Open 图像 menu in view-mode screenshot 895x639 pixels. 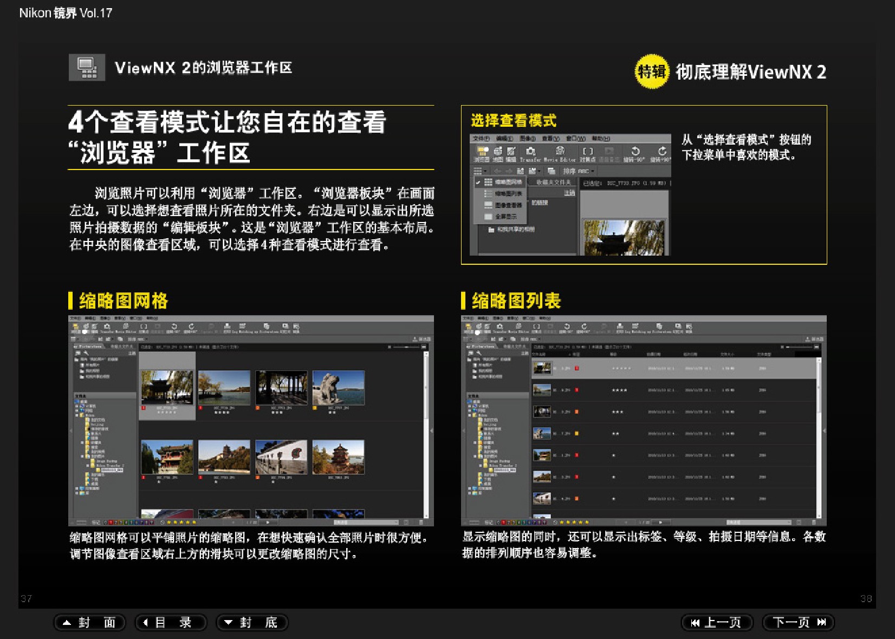pos(528,139)
